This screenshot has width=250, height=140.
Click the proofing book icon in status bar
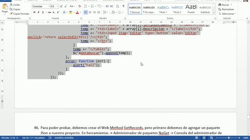50,138
